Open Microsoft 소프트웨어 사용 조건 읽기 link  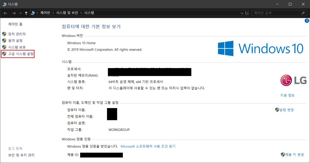[148, 146]
